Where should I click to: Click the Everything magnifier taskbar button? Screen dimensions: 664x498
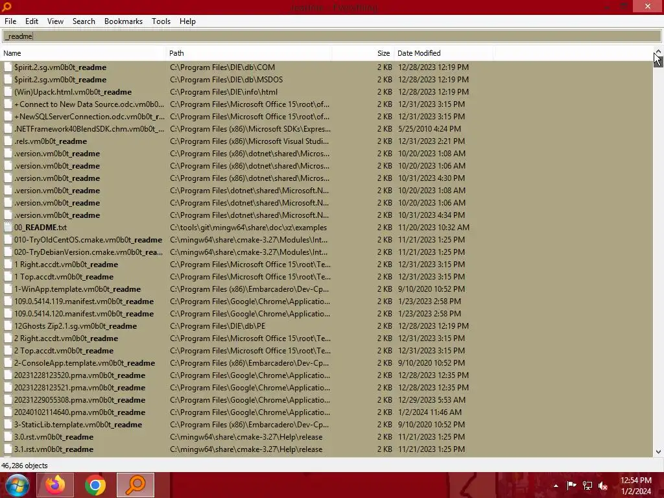coord(136,485)
